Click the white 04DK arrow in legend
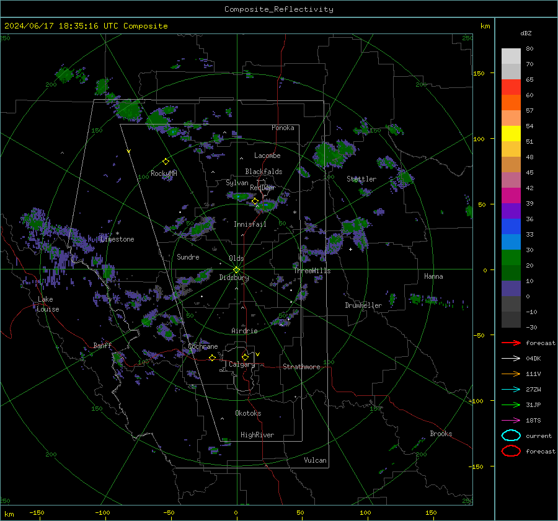The height and width of the screenshot is (521, 558). (511, 359)
